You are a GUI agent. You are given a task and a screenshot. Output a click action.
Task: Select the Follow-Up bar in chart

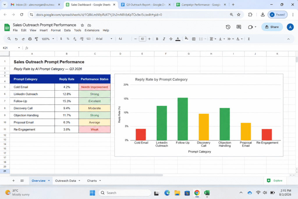pyautogui.click(x=182, y=119)
